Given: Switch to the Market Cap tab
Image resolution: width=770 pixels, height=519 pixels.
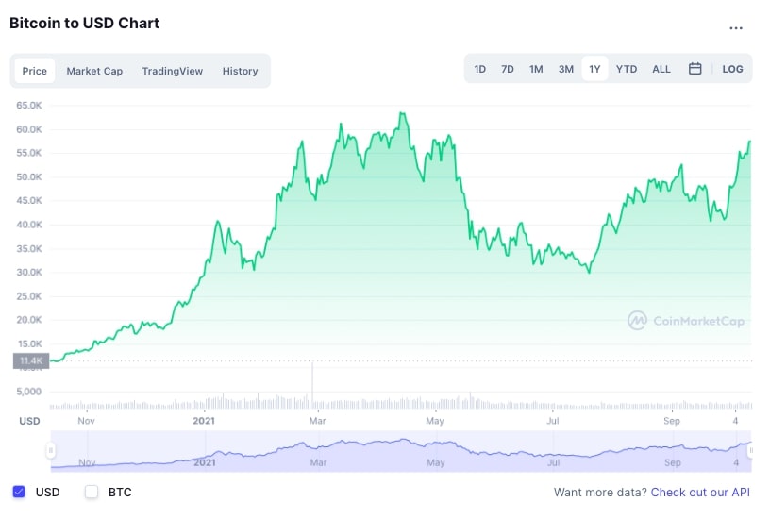Looking at the screenshot, I should (x=94, y=71).
